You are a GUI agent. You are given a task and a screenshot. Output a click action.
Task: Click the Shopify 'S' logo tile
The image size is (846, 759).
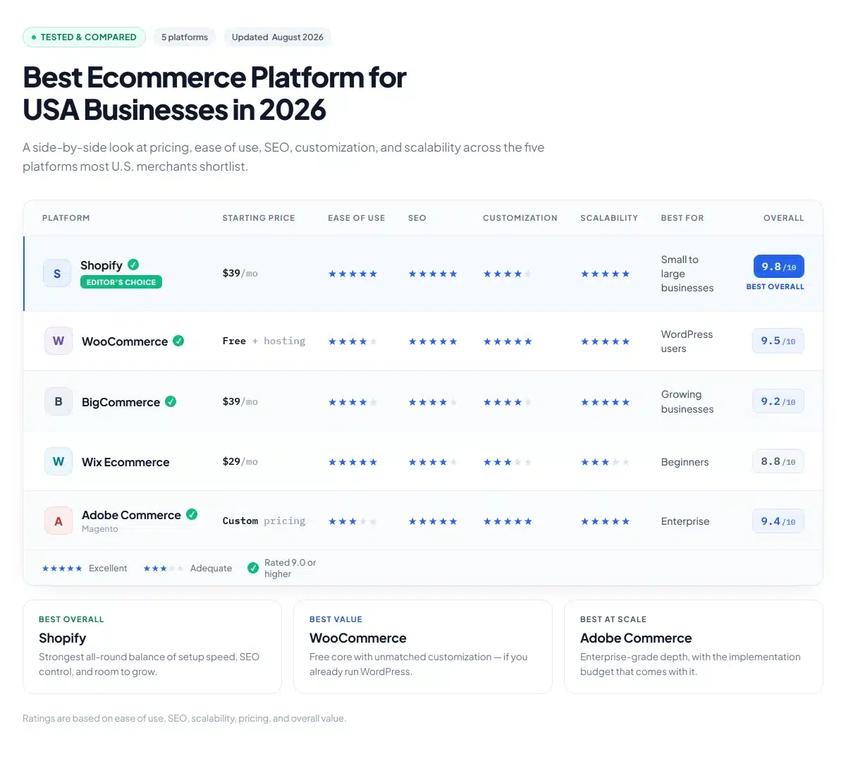(x=57, y=274)
